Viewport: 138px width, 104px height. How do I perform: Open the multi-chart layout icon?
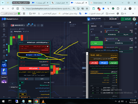coord(42,25)
